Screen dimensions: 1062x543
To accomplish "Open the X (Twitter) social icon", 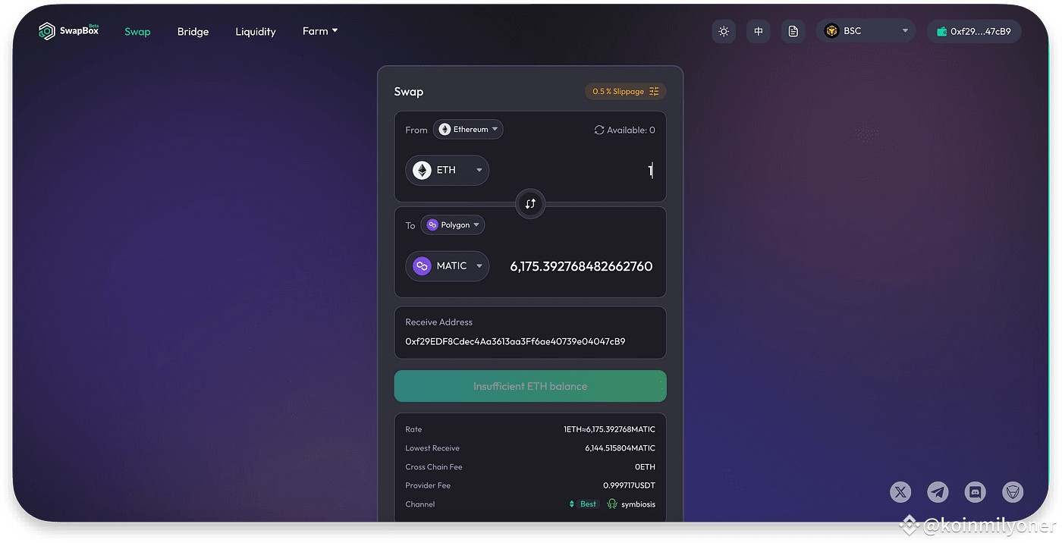I will point(900,492).
